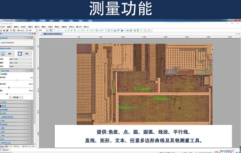Open the capture resolution dropdown
Viewport: 241px width, 153px height.
[21, 63]
